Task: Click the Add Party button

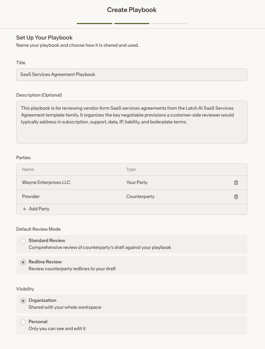Action: coord(36,209)
